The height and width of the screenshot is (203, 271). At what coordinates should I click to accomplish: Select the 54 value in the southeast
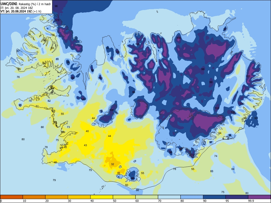(220, 133)
